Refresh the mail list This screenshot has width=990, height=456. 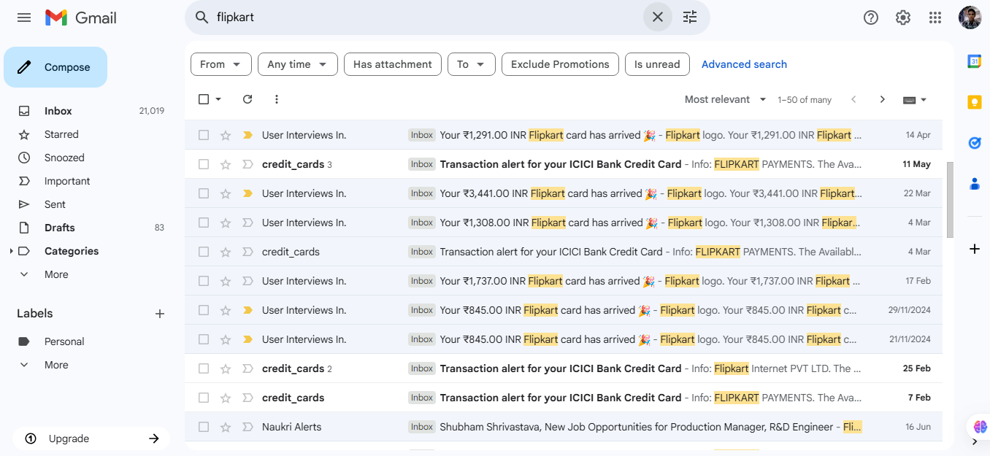(x=247, y=99)
